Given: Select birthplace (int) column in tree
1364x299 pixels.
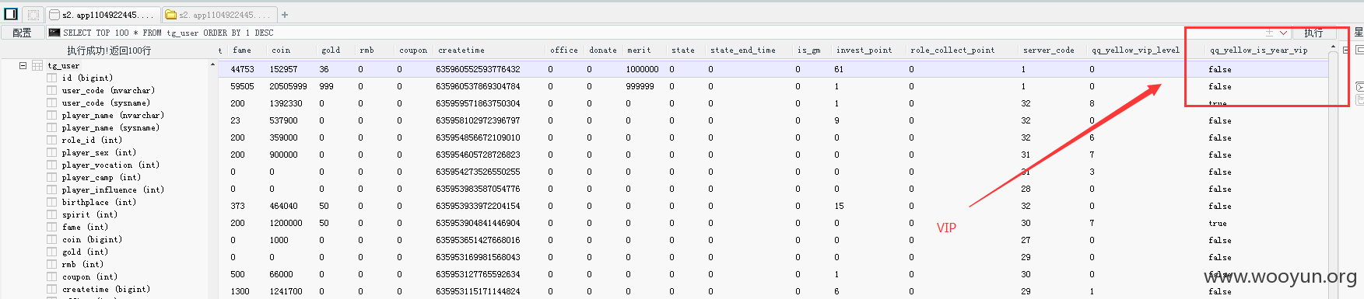Looking at the screenshot, I should click(99, 202).
